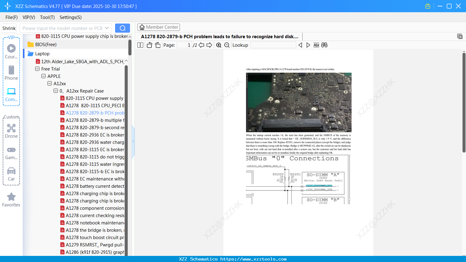The image size is (466, 262).
Task: Collapse the A12xx Repair Case node
Action: (x=56, y=91)
